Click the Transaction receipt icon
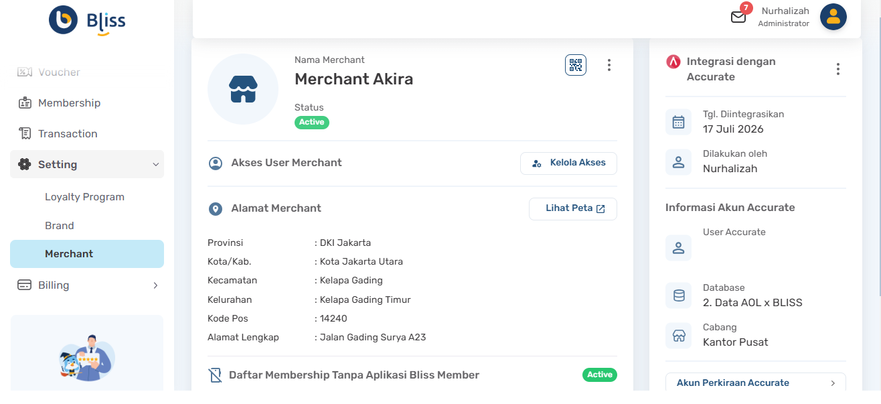Screen dimensions: 881x404 coord(25,134)
